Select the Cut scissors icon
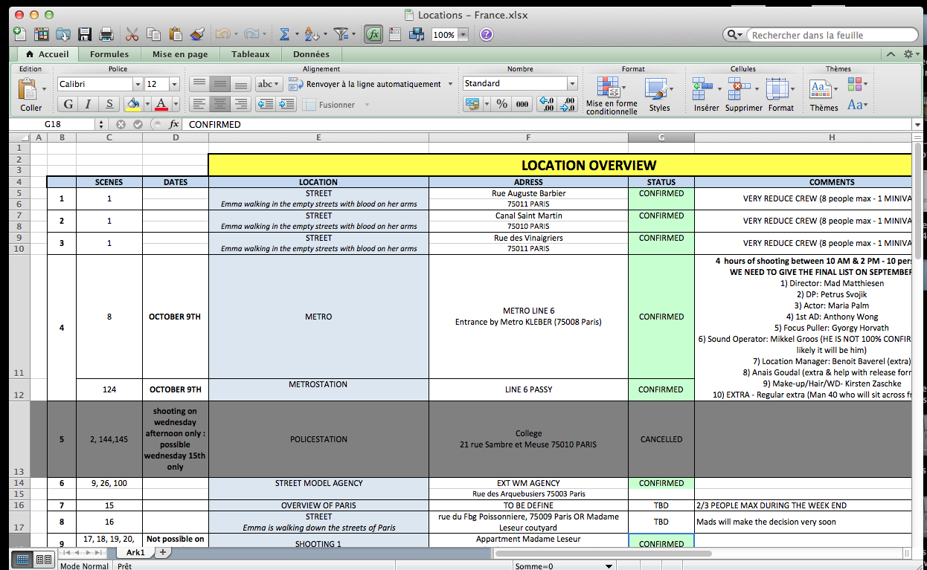 click(132, 34)
